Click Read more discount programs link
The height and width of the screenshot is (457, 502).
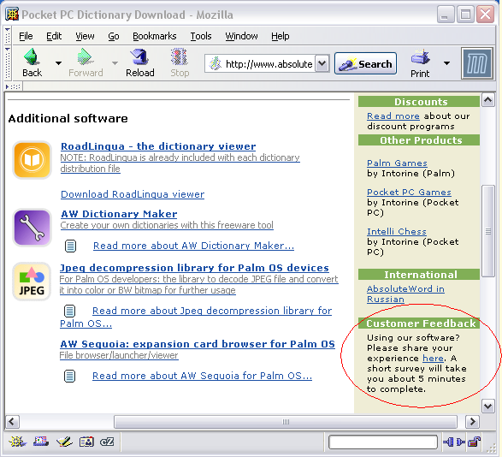[393, 116]
